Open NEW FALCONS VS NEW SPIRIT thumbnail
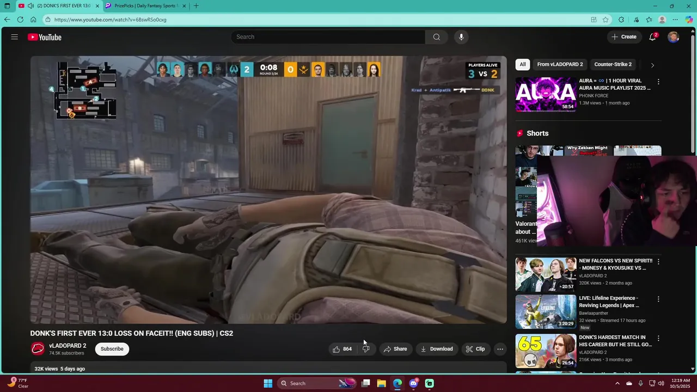Image resolution: width=697 pixels, height=392 pixels. tap(546, 274)
